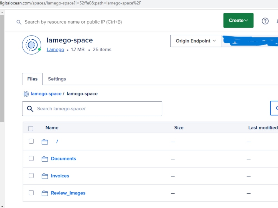Click the lamego-space page heading
The image size is (278, 208).
[x=70, y=40]
